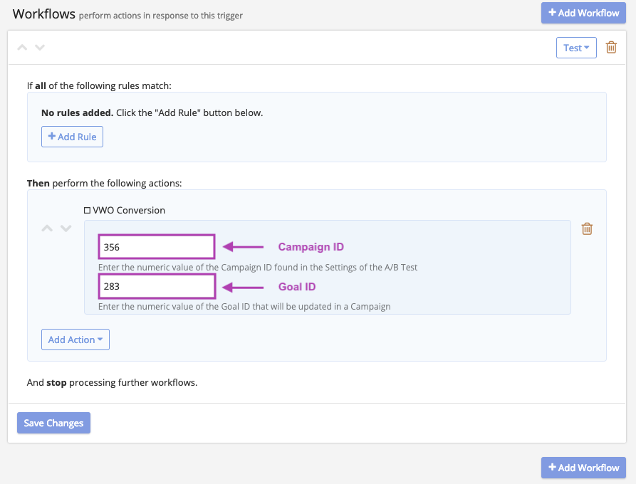This screenshot has height=484, width=636.
Task: Click the workflow move-down arrow in header
Action: click(x=40, y=48)
